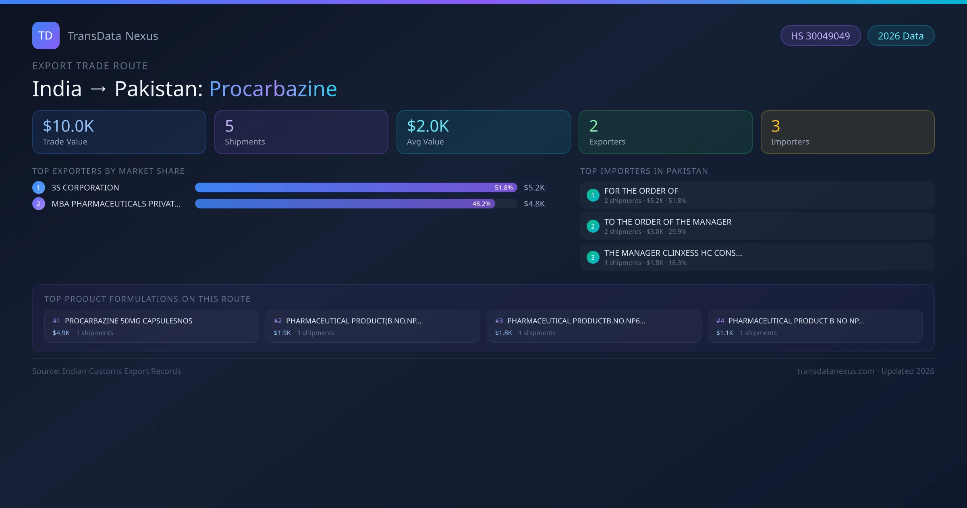Click the 51.8% market share bar
The image size is (967, 508).
pos(355,187)
